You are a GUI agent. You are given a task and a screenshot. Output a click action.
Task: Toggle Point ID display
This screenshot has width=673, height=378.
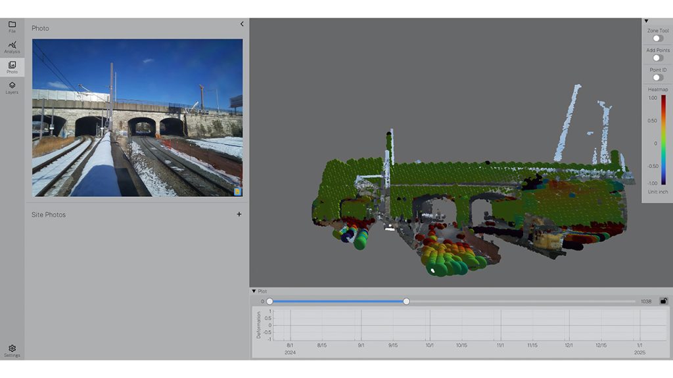(x=657, y=77)
